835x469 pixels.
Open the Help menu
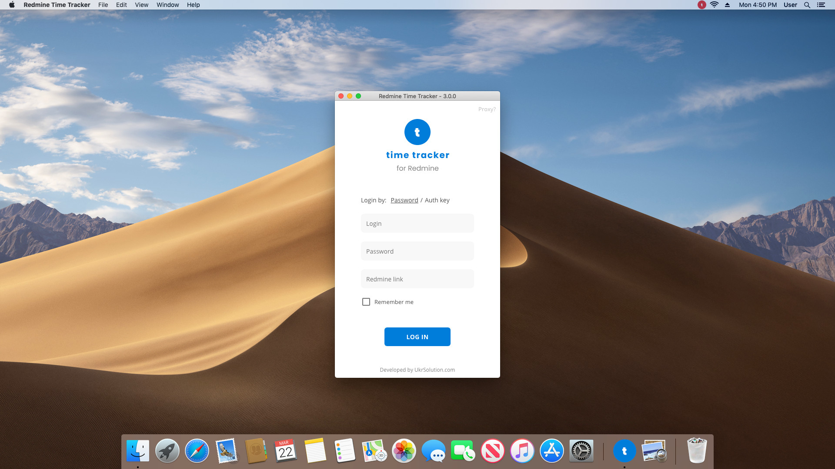click(193, 5)
